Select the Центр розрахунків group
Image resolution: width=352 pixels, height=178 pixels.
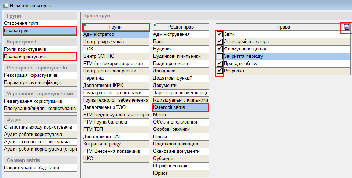tap(116, 42)
